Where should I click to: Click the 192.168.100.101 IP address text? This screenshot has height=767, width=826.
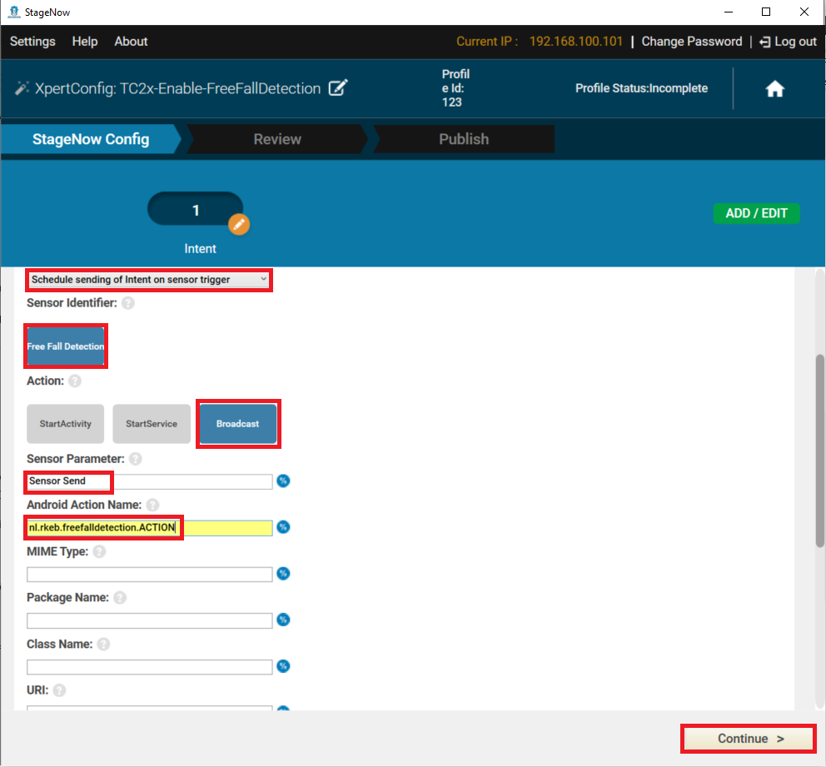click(575, 42)
